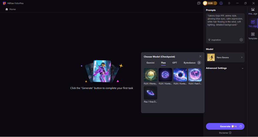Choose the Flux.1 Krea model thumbnail

(x=150, y=93)
